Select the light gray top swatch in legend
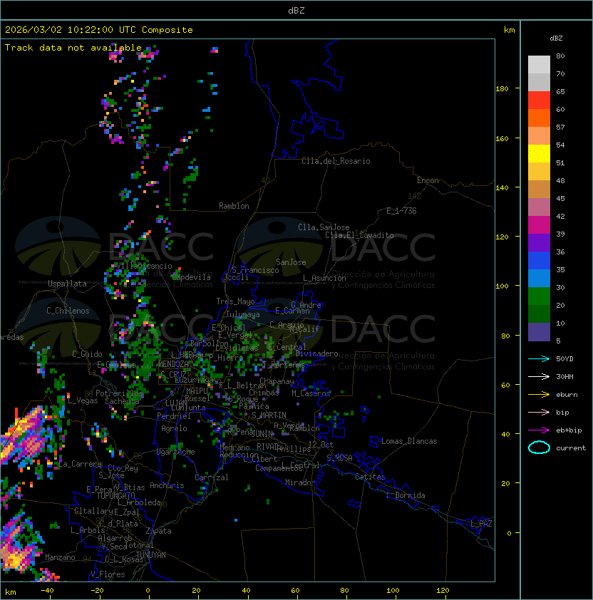Viewport: 593px width, 600px height. point(539,65)
